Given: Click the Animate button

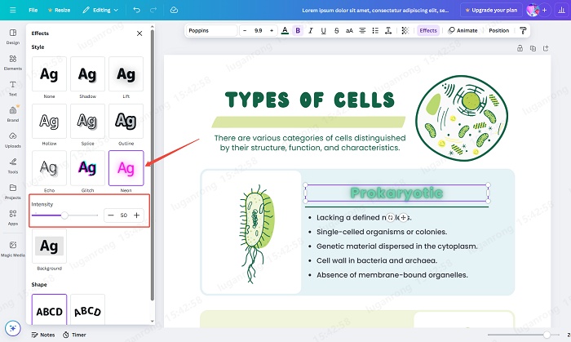Looking at the screenshot, I should click(x=463, y=30).
